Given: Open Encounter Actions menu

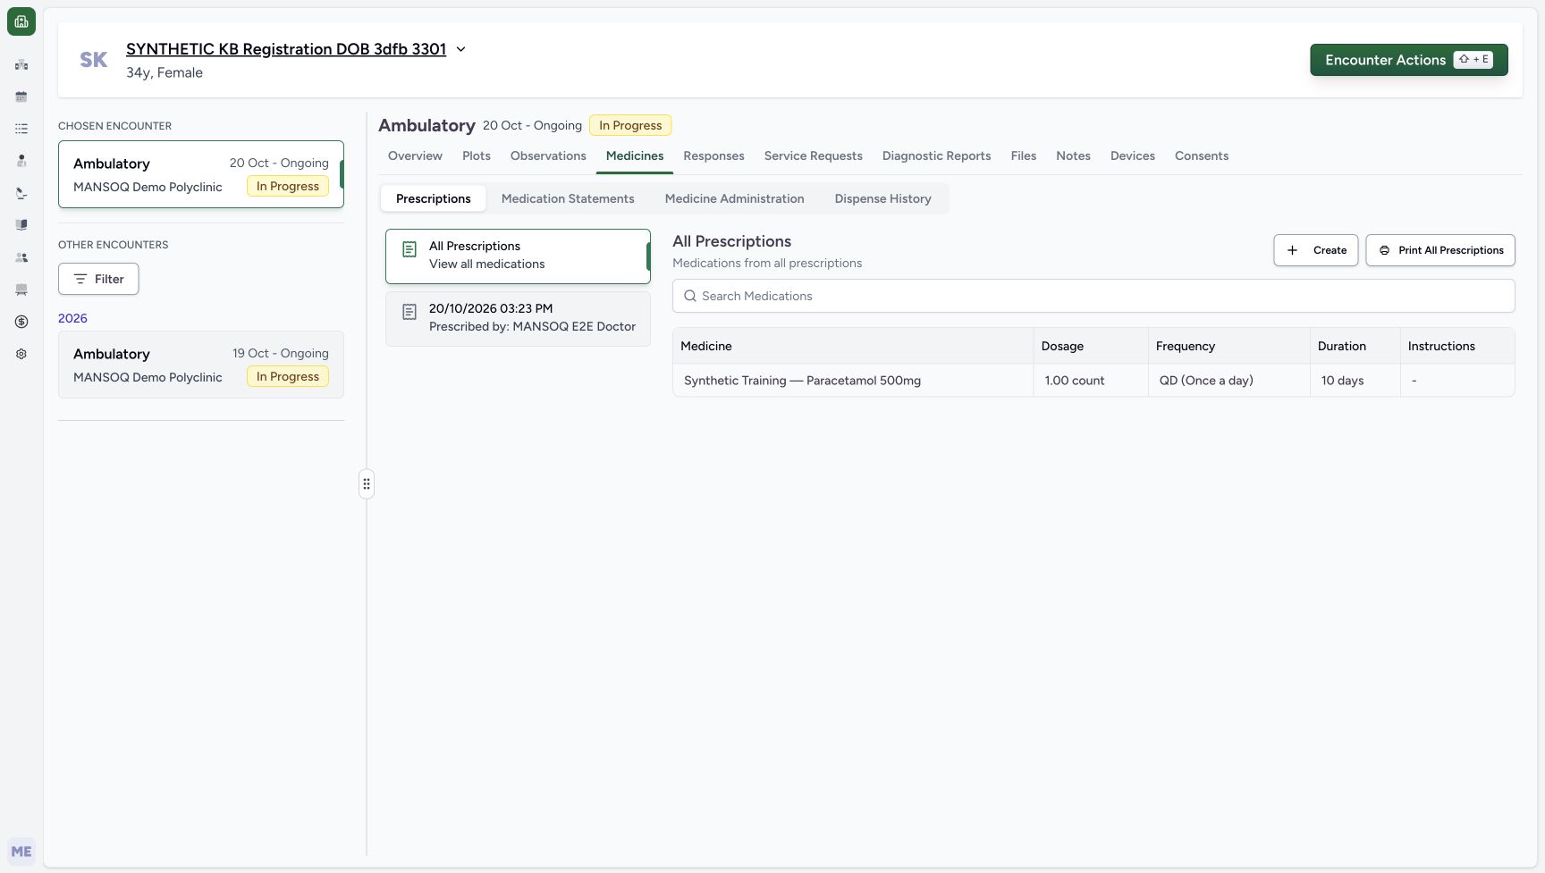Looking at the screenshot, I should coord(1409,60).
